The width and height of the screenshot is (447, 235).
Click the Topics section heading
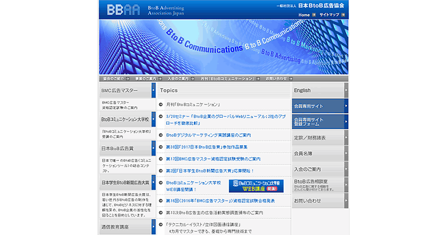(169, 90)
